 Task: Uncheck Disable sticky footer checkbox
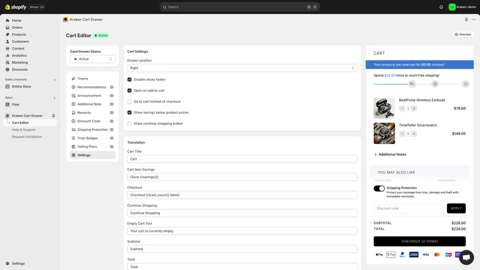click(129, 79)
